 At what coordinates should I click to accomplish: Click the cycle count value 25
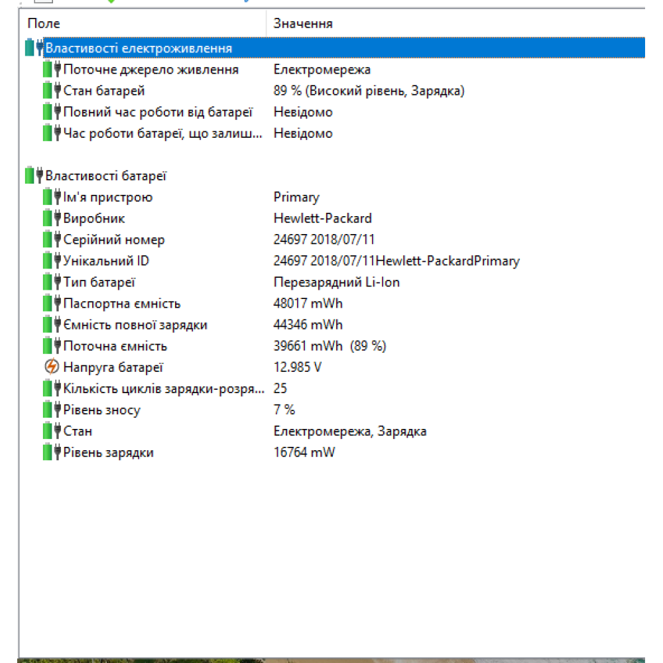(x=280, y=388)
